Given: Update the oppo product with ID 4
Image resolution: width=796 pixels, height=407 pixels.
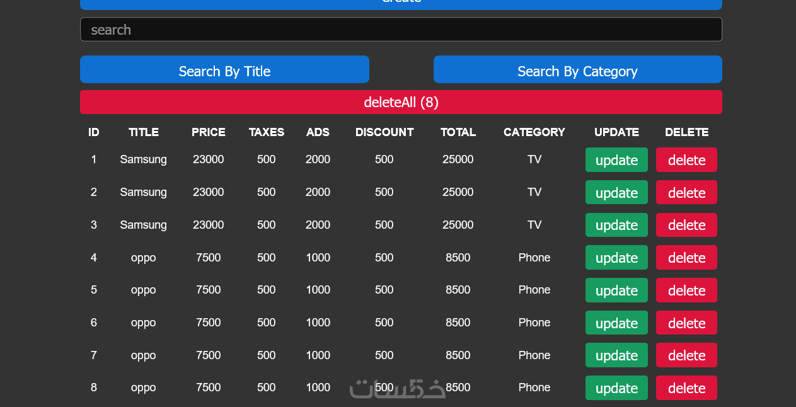Looking at the screenshot, I should click(x=616, y=258).
